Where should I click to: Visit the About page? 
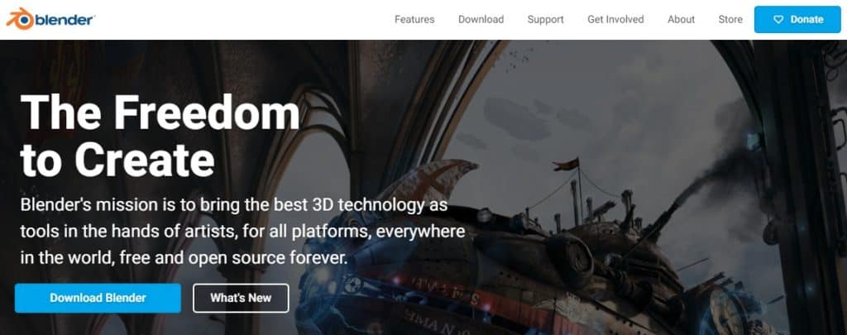tap(682, 20)
